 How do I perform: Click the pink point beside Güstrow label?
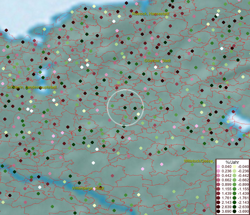coord(162,62)
